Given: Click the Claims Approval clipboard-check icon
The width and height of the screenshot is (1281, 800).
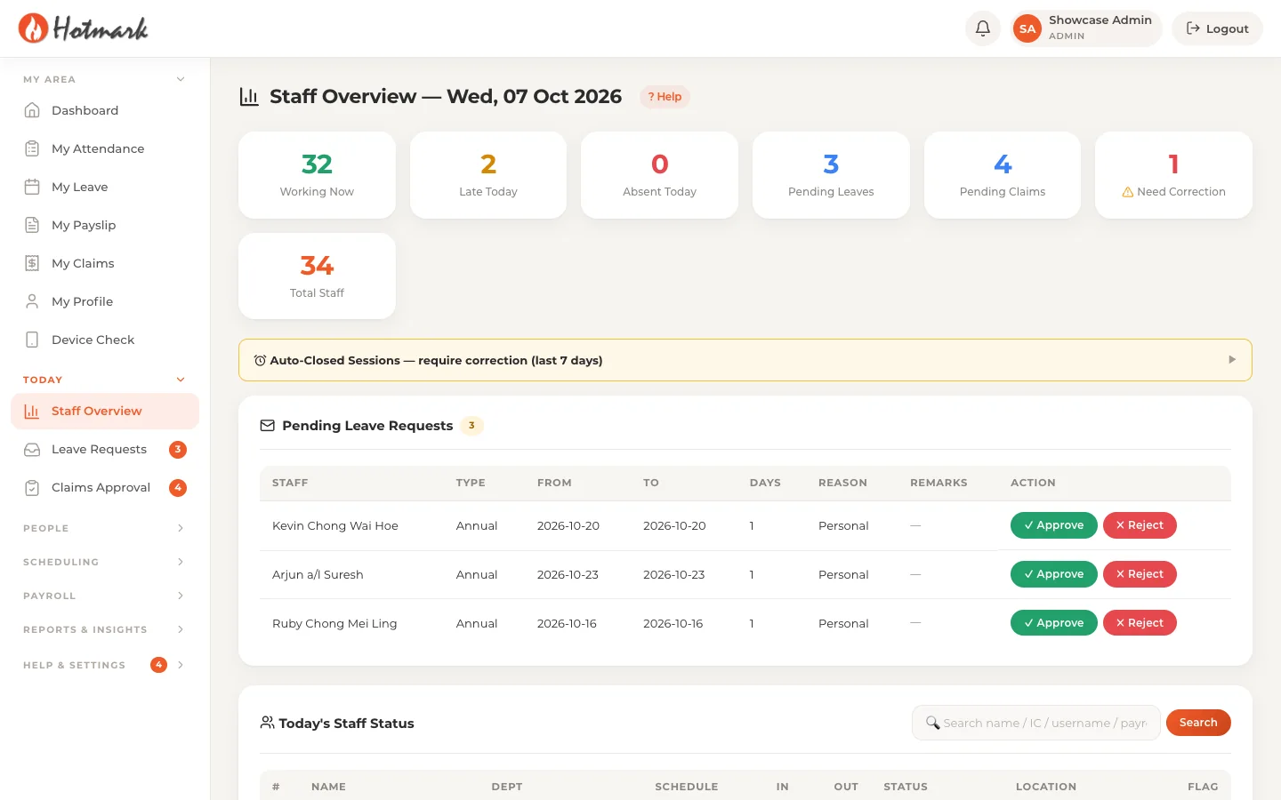Looking at the screenshot, I should pyautogui.click(x=32, y=487).
